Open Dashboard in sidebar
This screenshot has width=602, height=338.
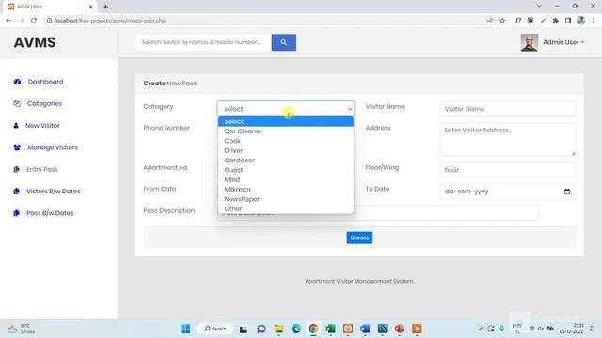45,82
